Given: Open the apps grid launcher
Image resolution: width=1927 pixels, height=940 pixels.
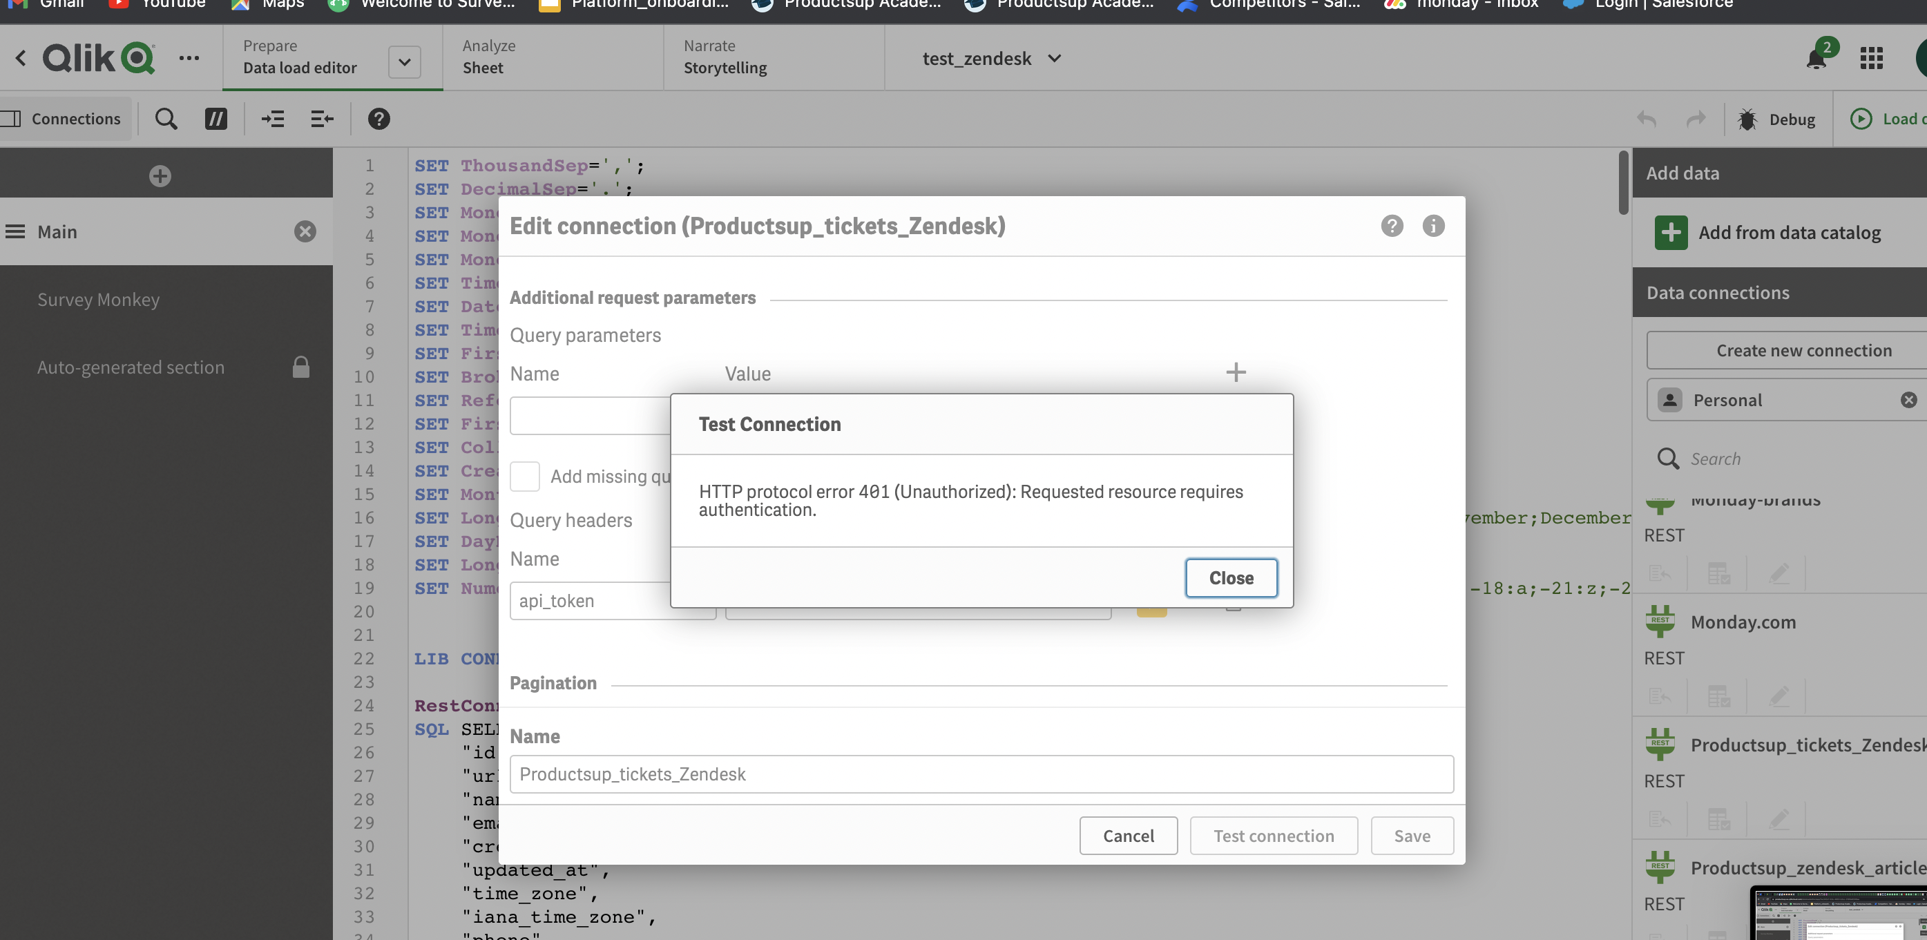Looking at the screenshot, I should tap(1872, 58).
